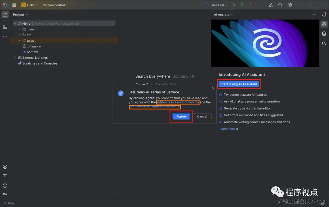Open the Maven panel
Screen dimensions: 329x207
[324, 43]
